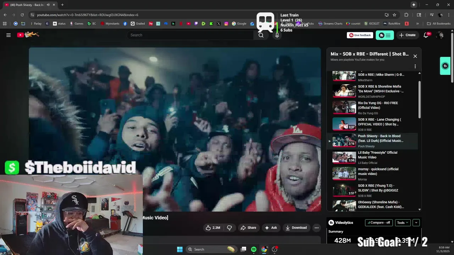The width and height of the screenshot is (454, 255).
Task: Share this video
Action: pyautogui.click(x=248, y=228)
